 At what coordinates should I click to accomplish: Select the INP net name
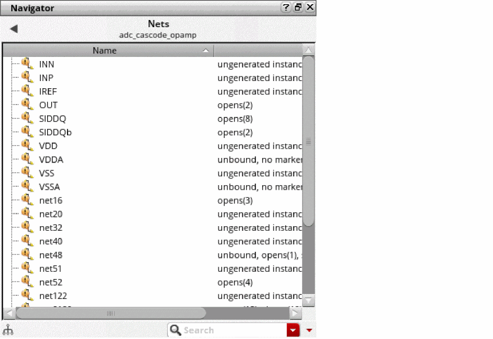point(46,78)
